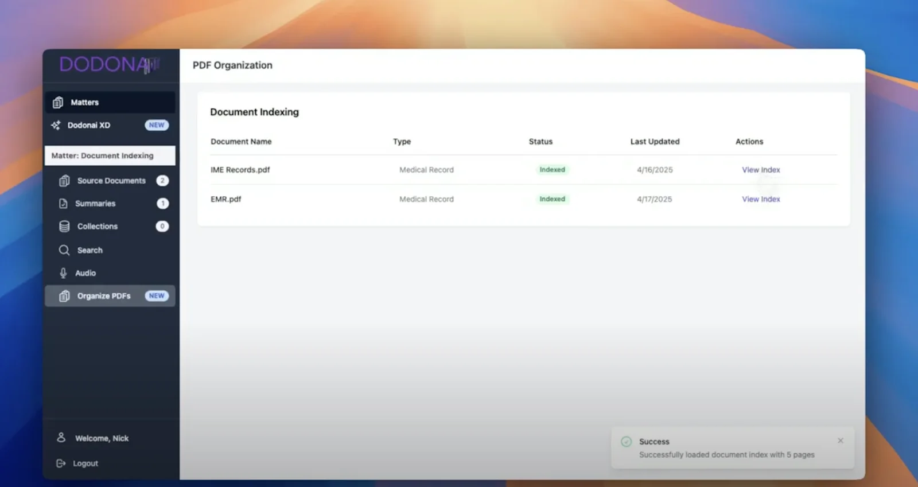Dismiss the Success notification toast

coord(840,441)
